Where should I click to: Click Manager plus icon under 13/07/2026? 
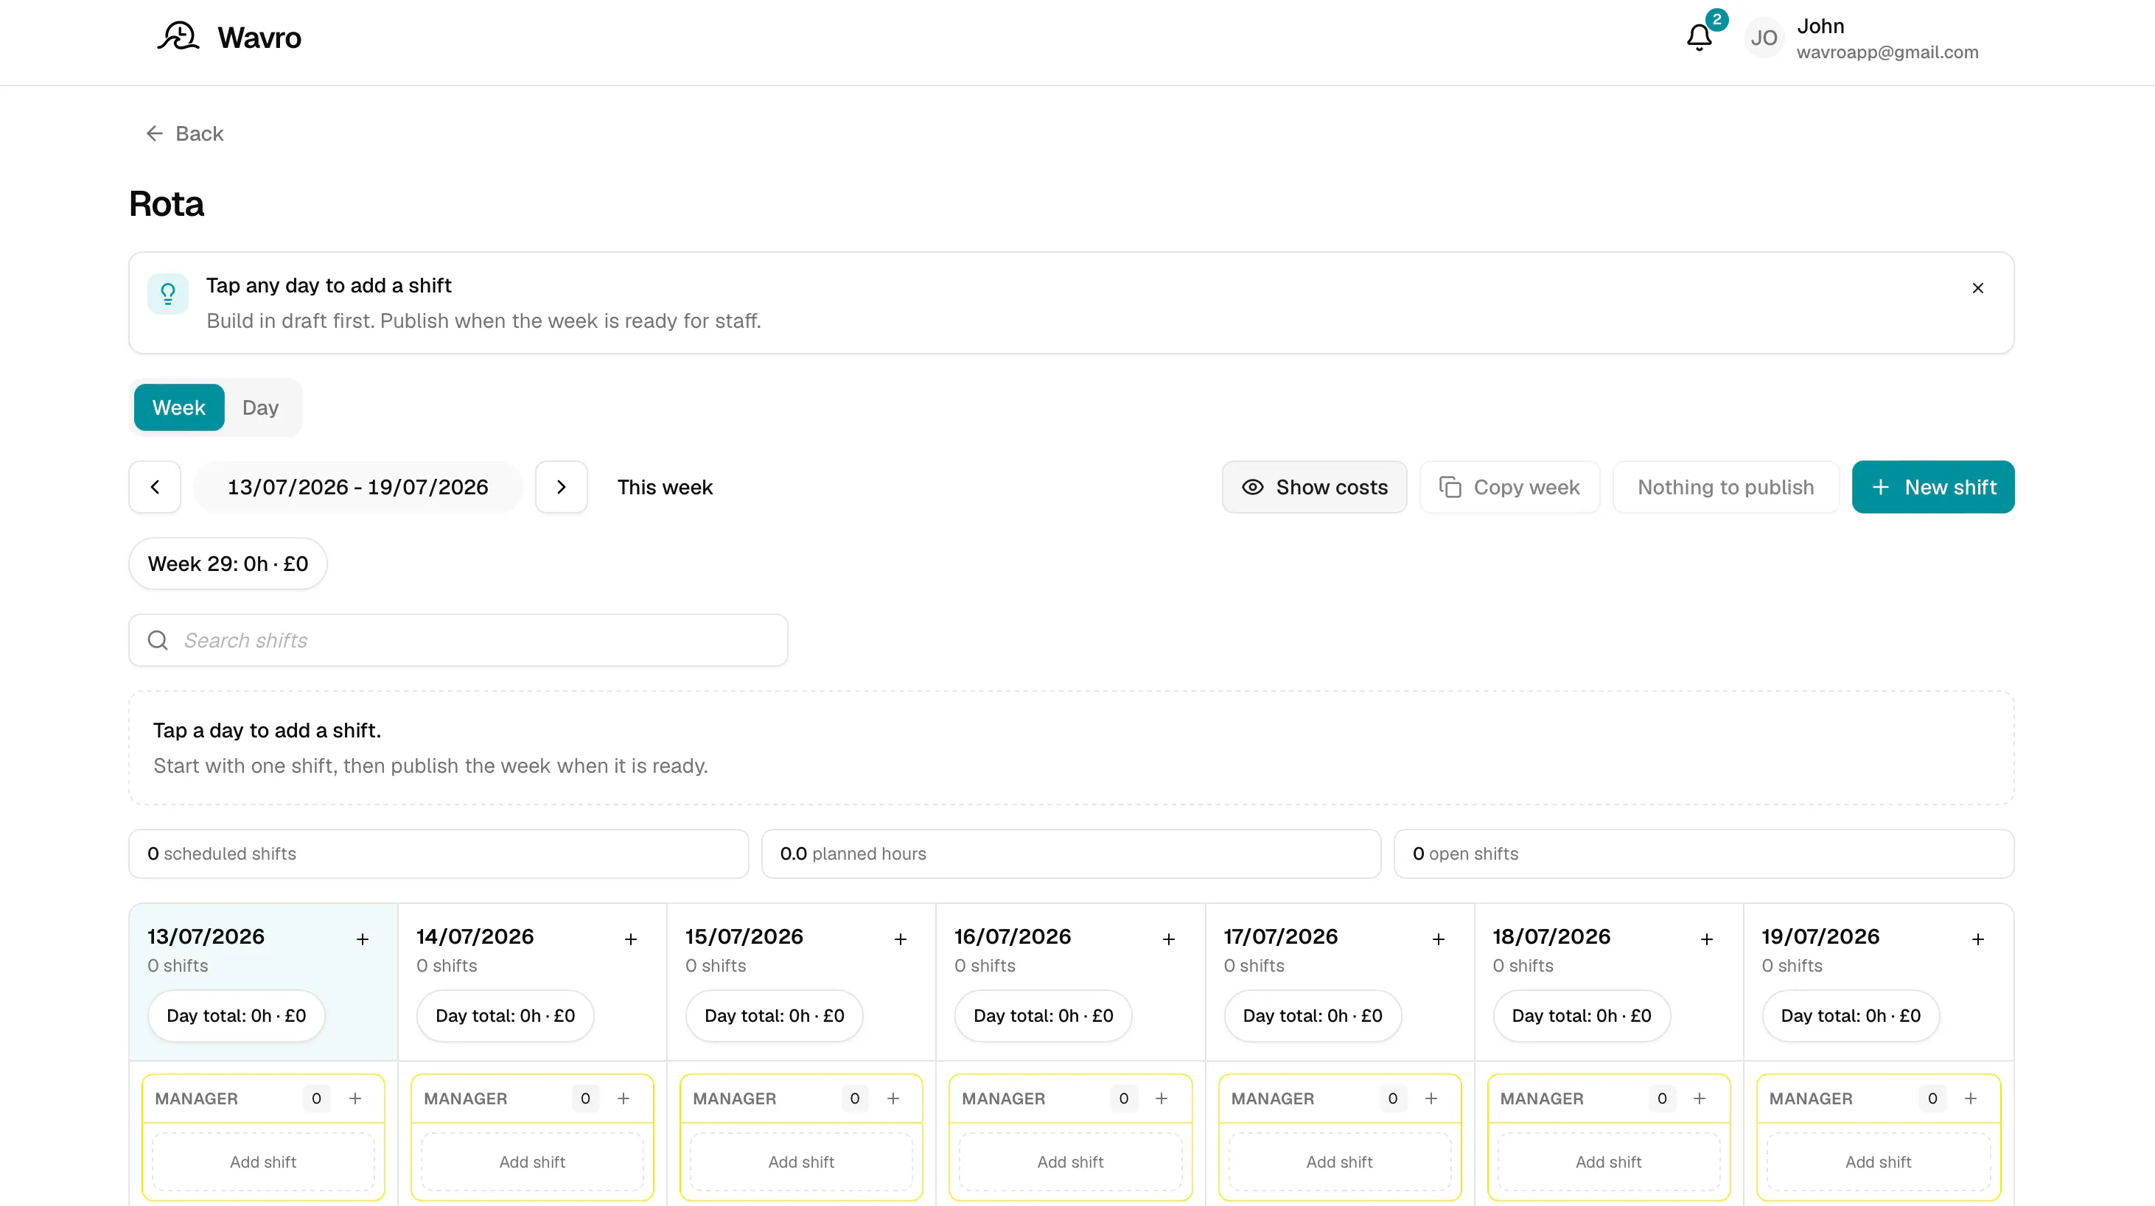click(354, 1098)
